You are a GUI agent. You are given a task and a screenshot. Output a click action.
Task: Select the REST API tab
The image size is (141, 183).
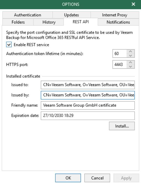click(81, 22)
